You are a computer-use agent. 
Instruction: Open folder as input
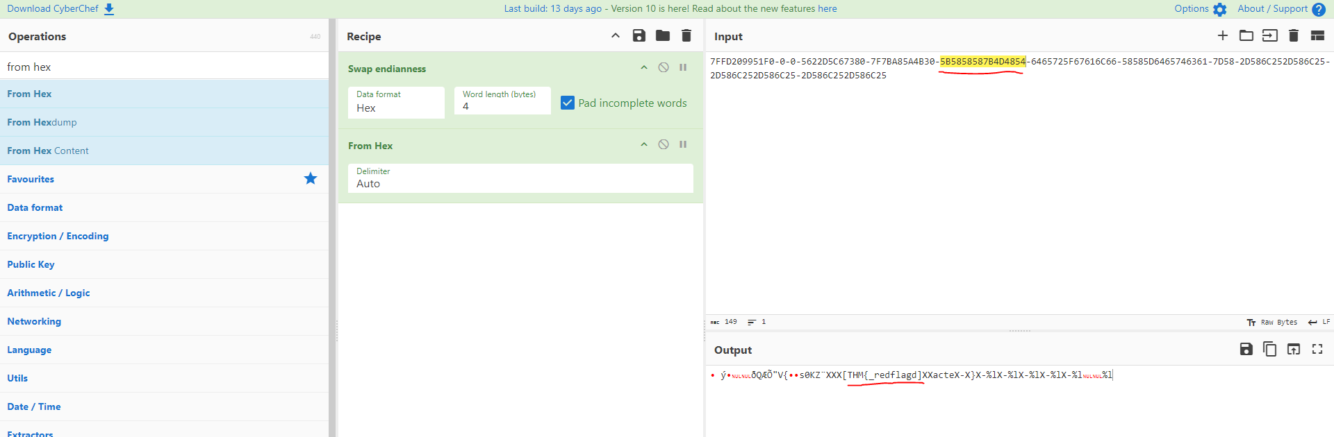pyautogui.click(x=1246, y=36)
